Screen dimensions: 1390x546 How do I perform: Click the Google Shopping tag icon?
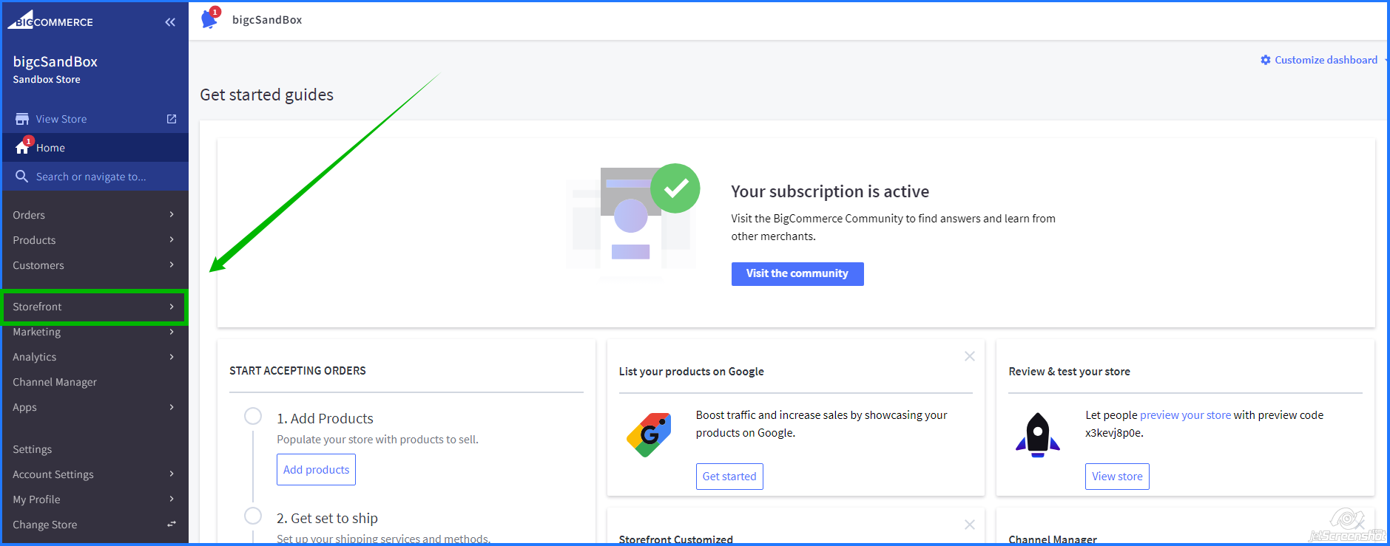649,434
